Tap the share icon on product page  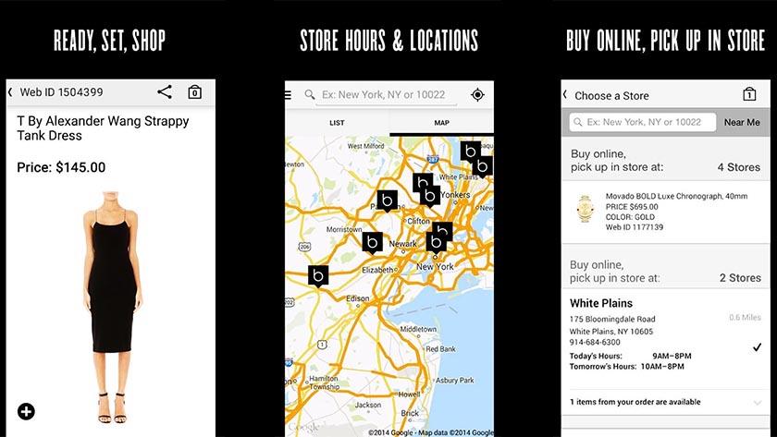pos(165,92)
